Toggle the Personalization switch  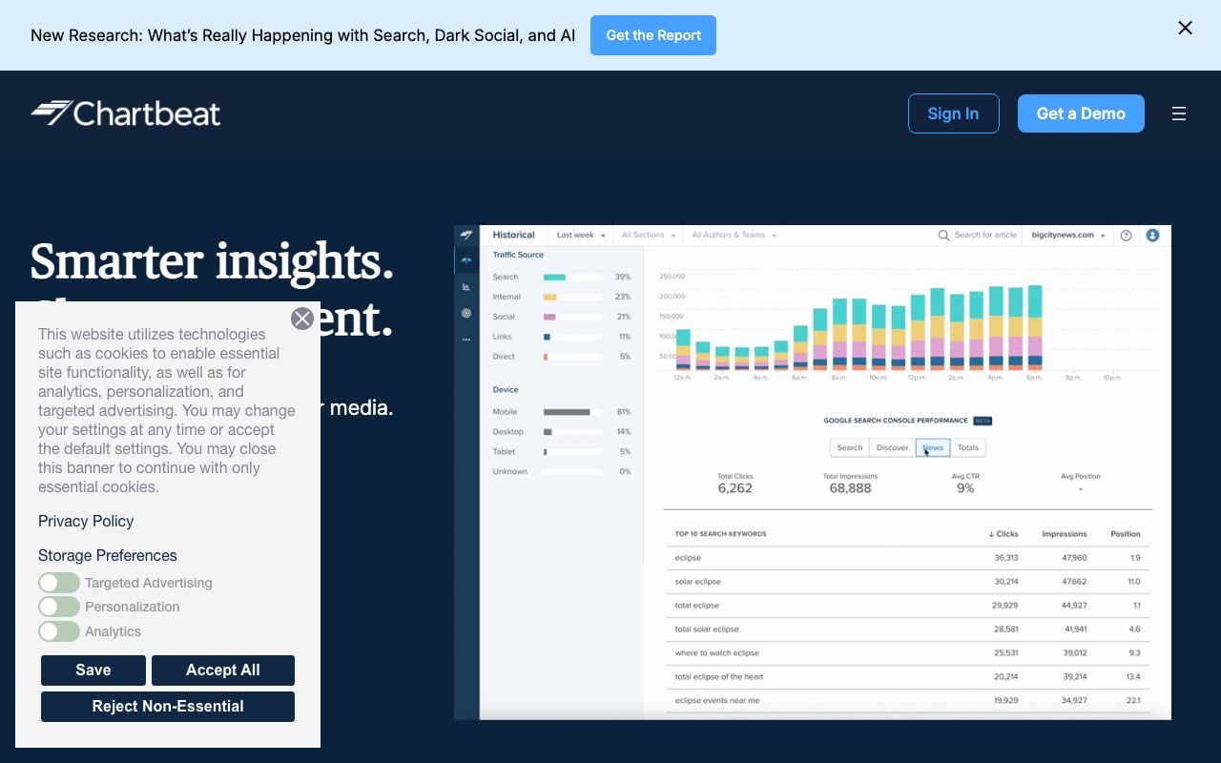coord(59,607)
